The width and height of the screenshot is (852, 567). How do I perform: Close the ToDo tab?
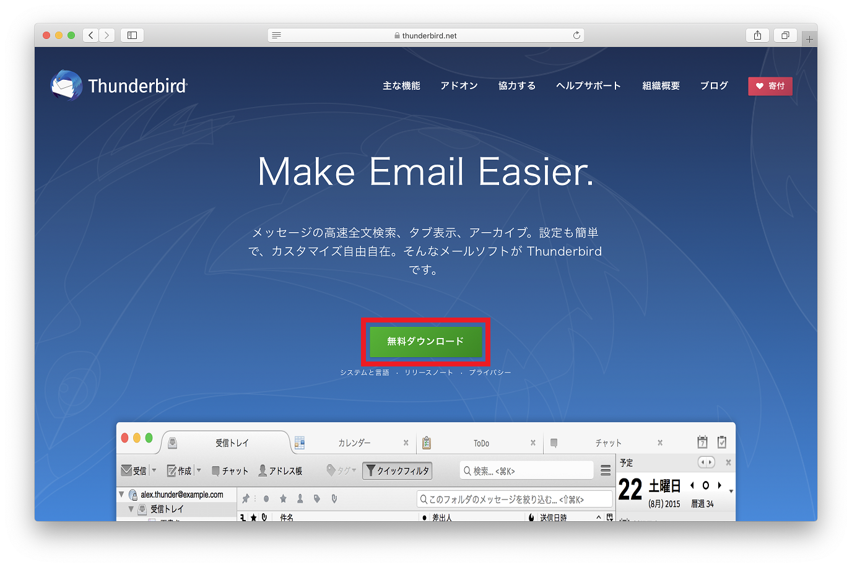pyautogui.click(x=533, y=443)
